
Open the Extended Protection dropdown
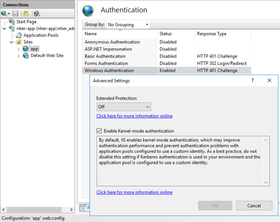tap(124, 107)
